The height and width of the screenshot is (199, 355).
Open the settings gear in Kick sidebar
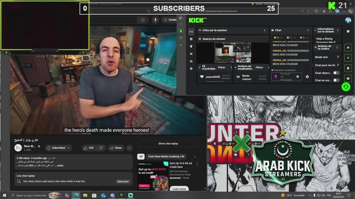point(191,69)
